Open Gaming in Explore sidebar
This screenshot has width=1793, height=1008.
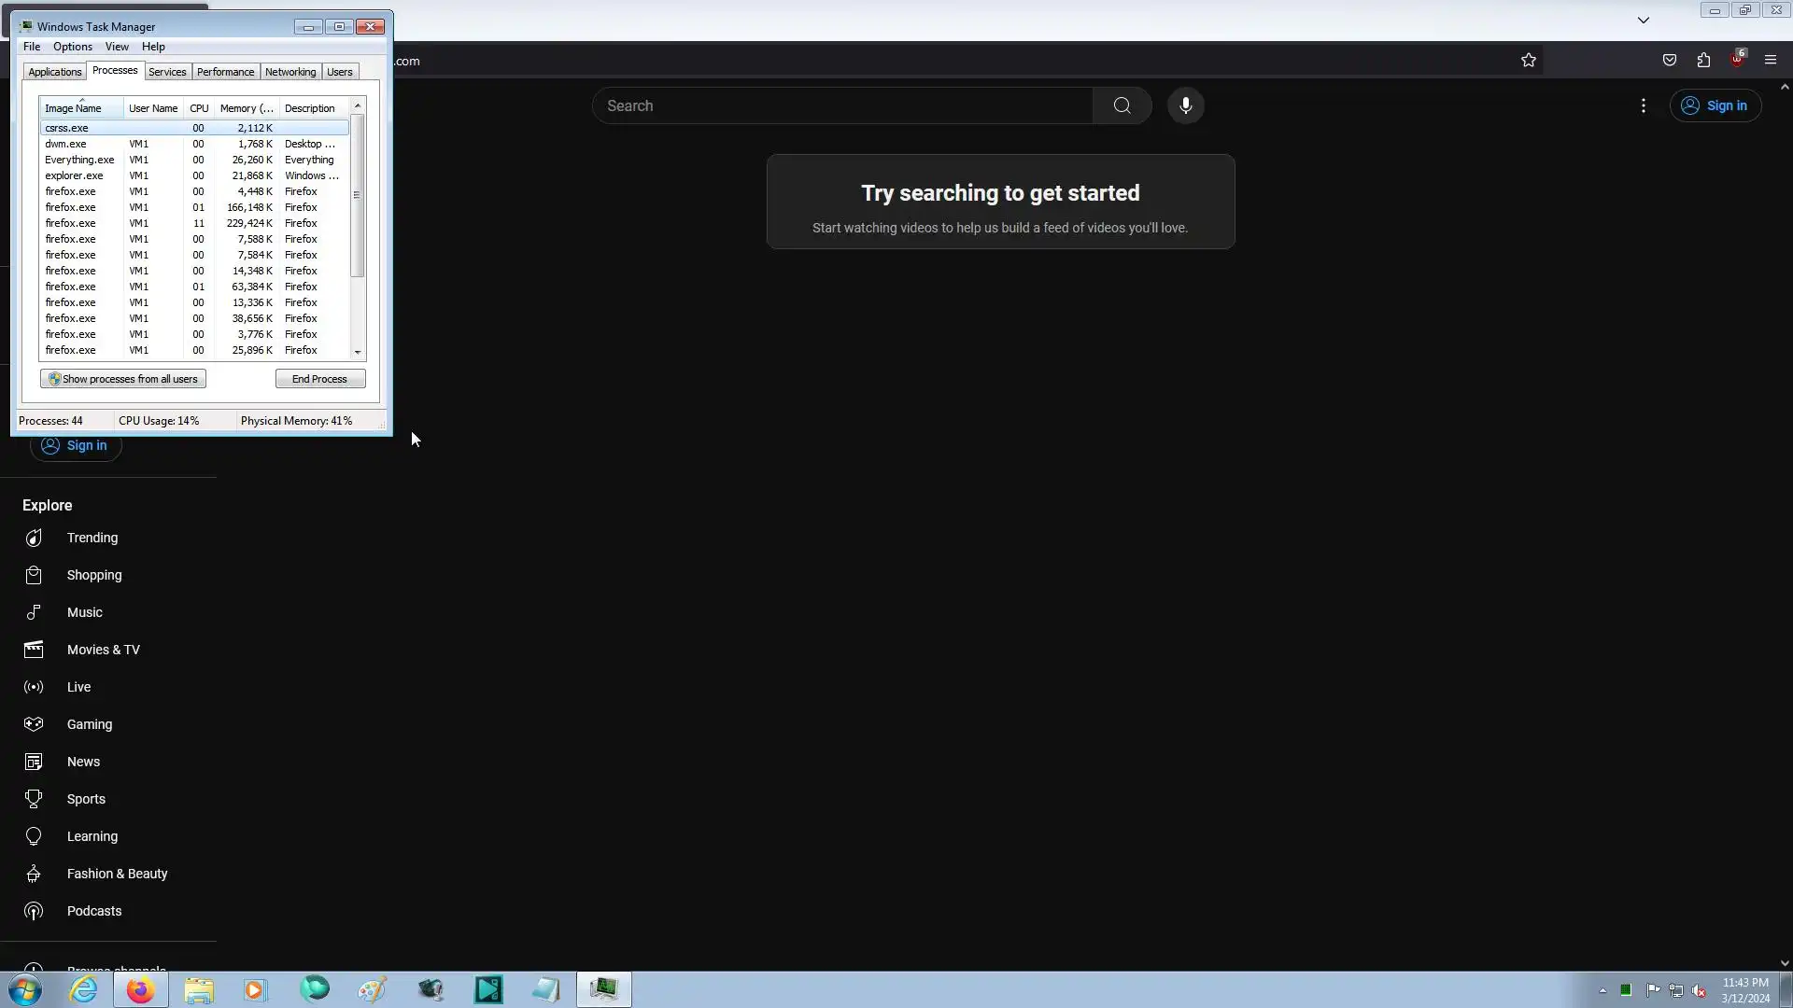pos(89,724)
